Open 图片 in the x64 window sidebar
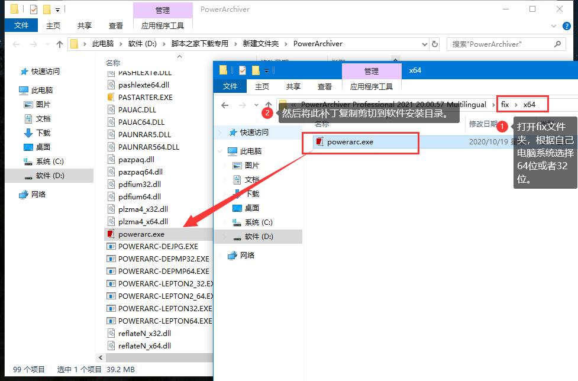 coord(252,166)
